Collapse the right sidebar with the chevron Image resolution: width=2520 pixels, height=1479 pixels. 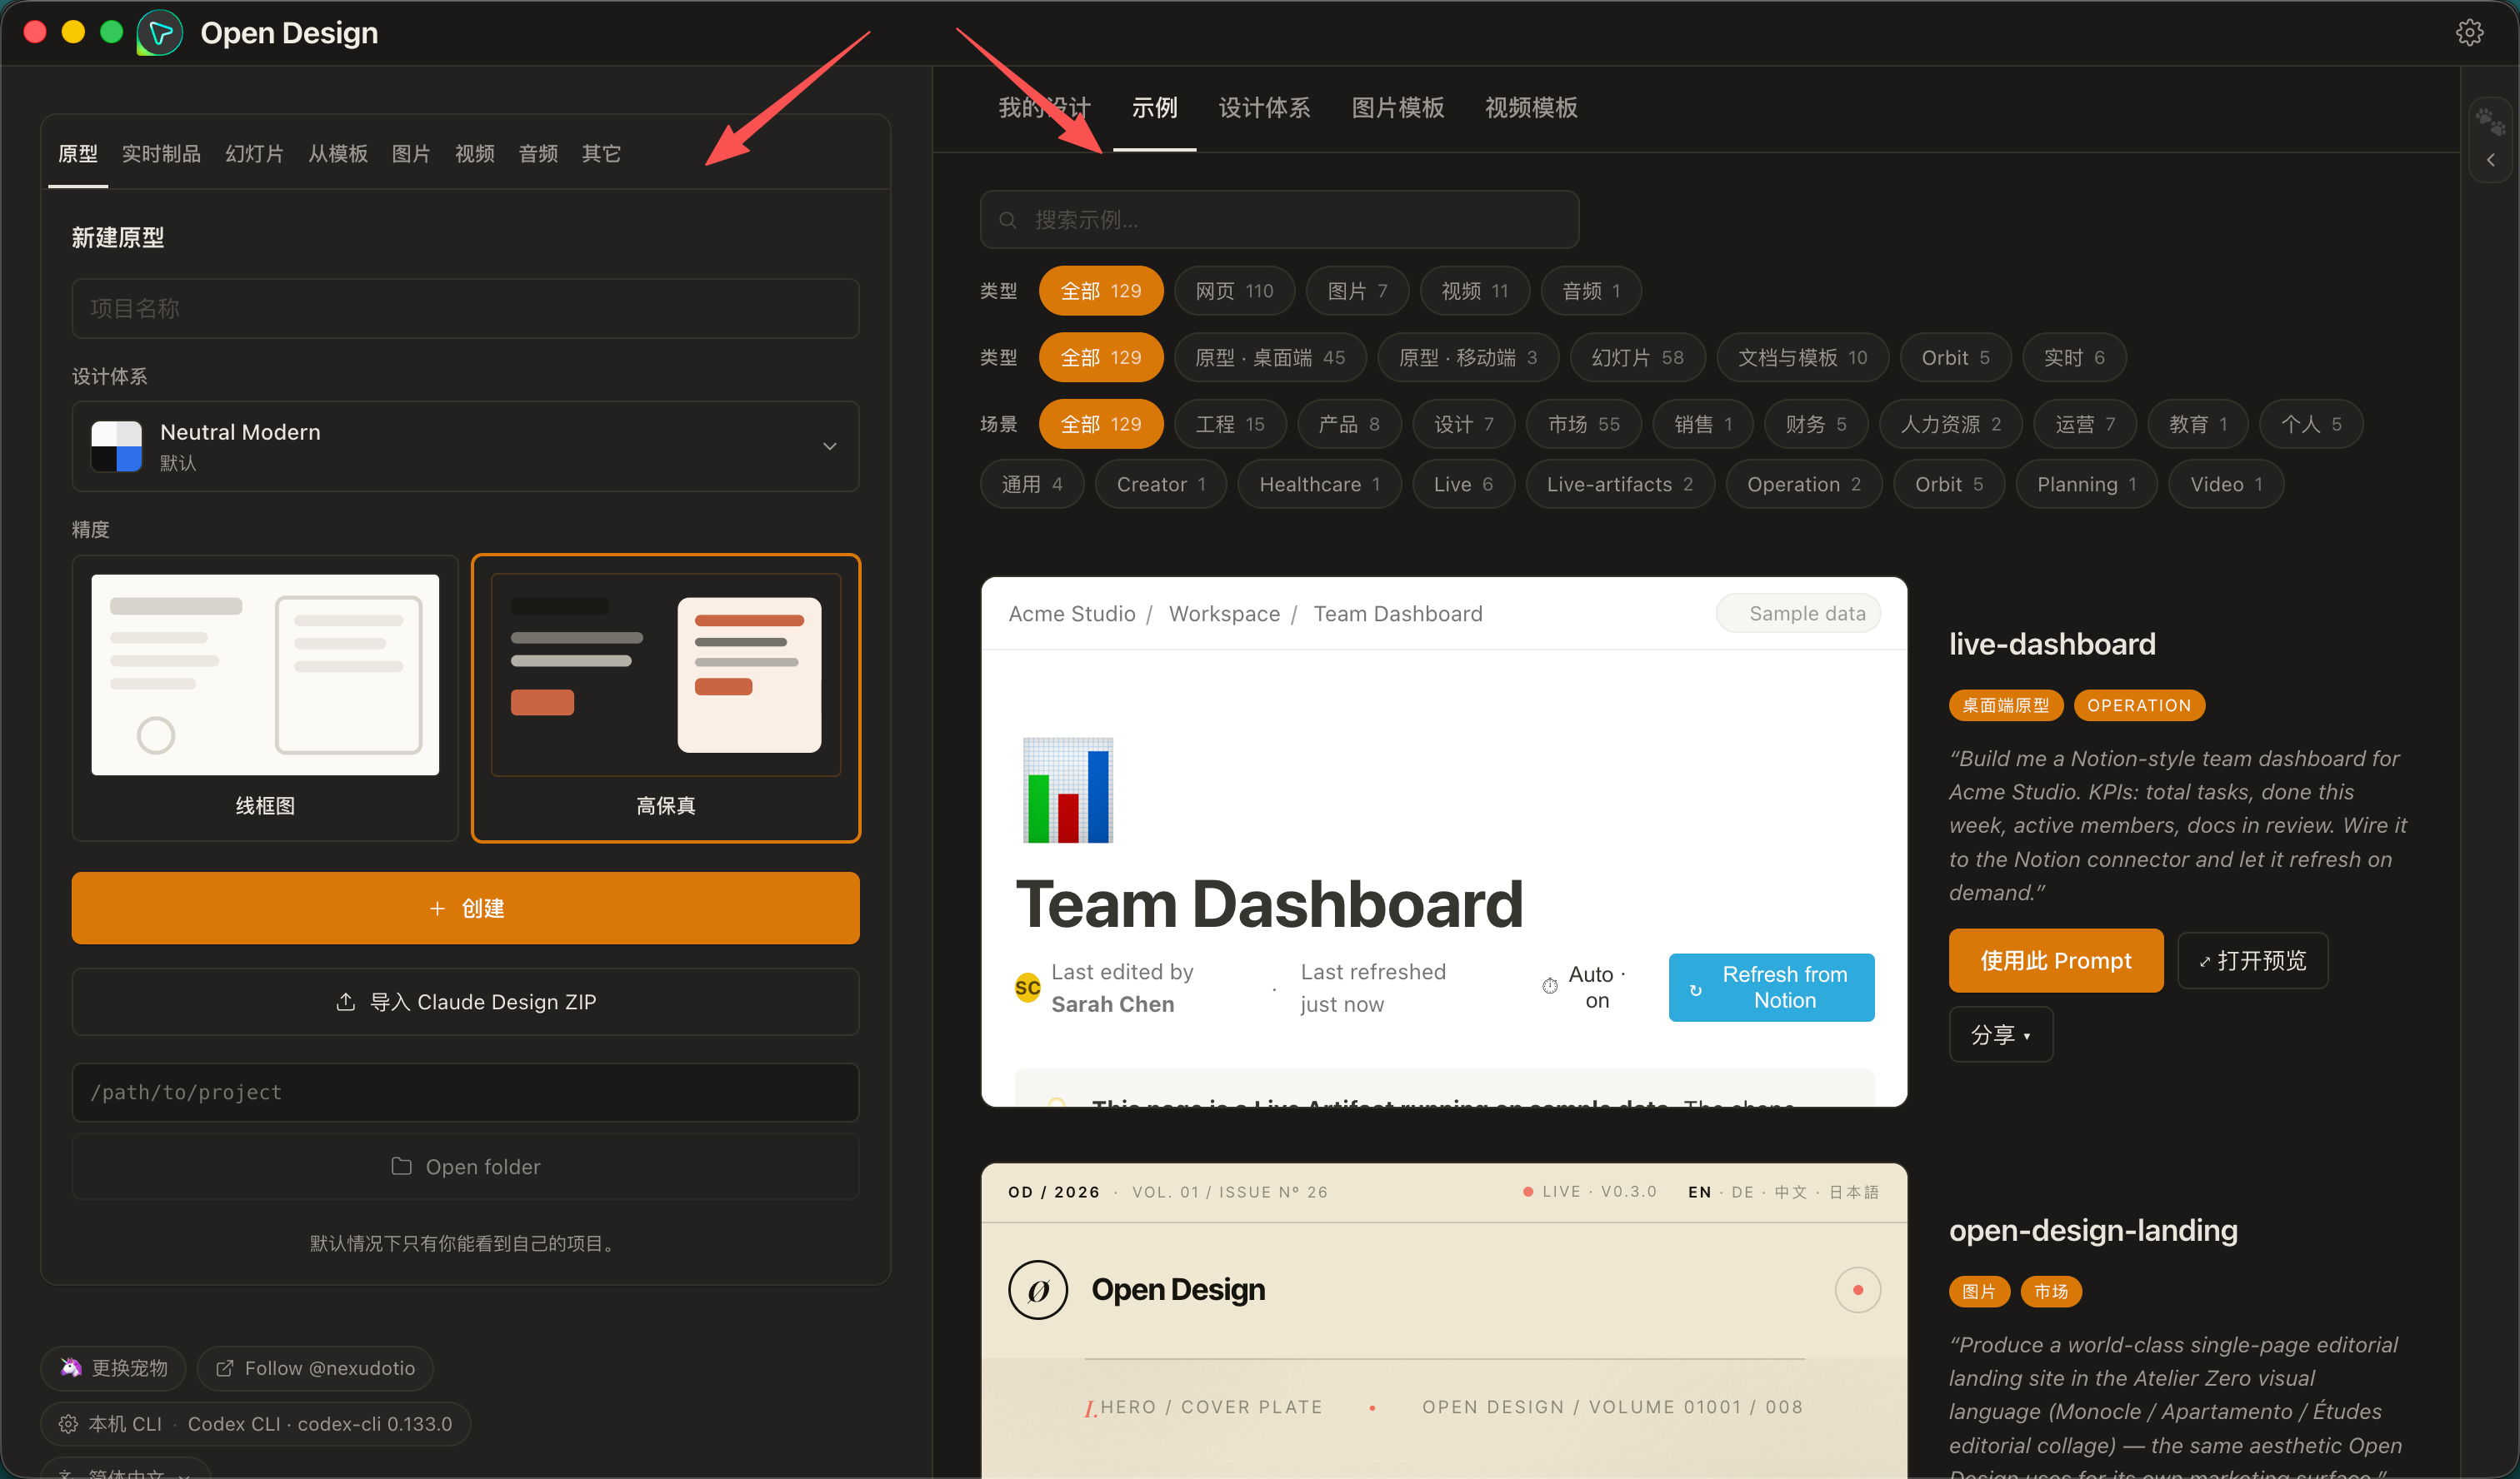2490,160
